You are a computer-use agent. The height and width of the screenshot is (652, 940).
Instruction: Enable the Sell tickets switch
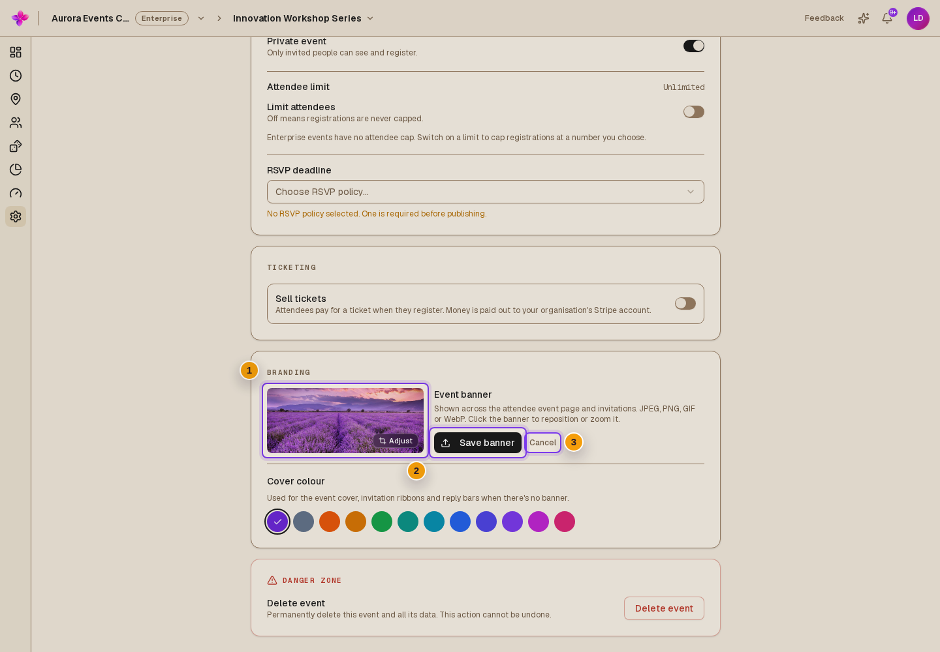(685, 304)
